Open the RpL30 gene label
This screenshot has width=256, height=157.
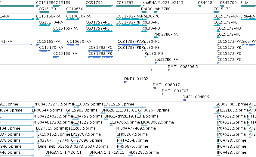click(147, 9)
